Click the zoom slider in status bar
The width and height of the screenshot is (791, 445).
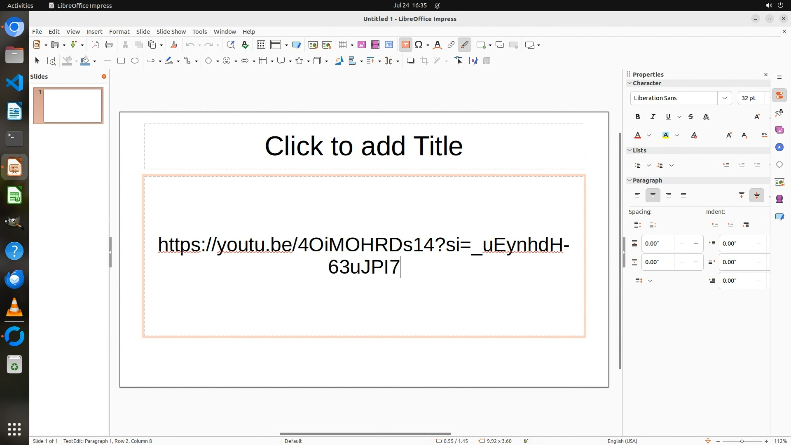tap(742, 441)
